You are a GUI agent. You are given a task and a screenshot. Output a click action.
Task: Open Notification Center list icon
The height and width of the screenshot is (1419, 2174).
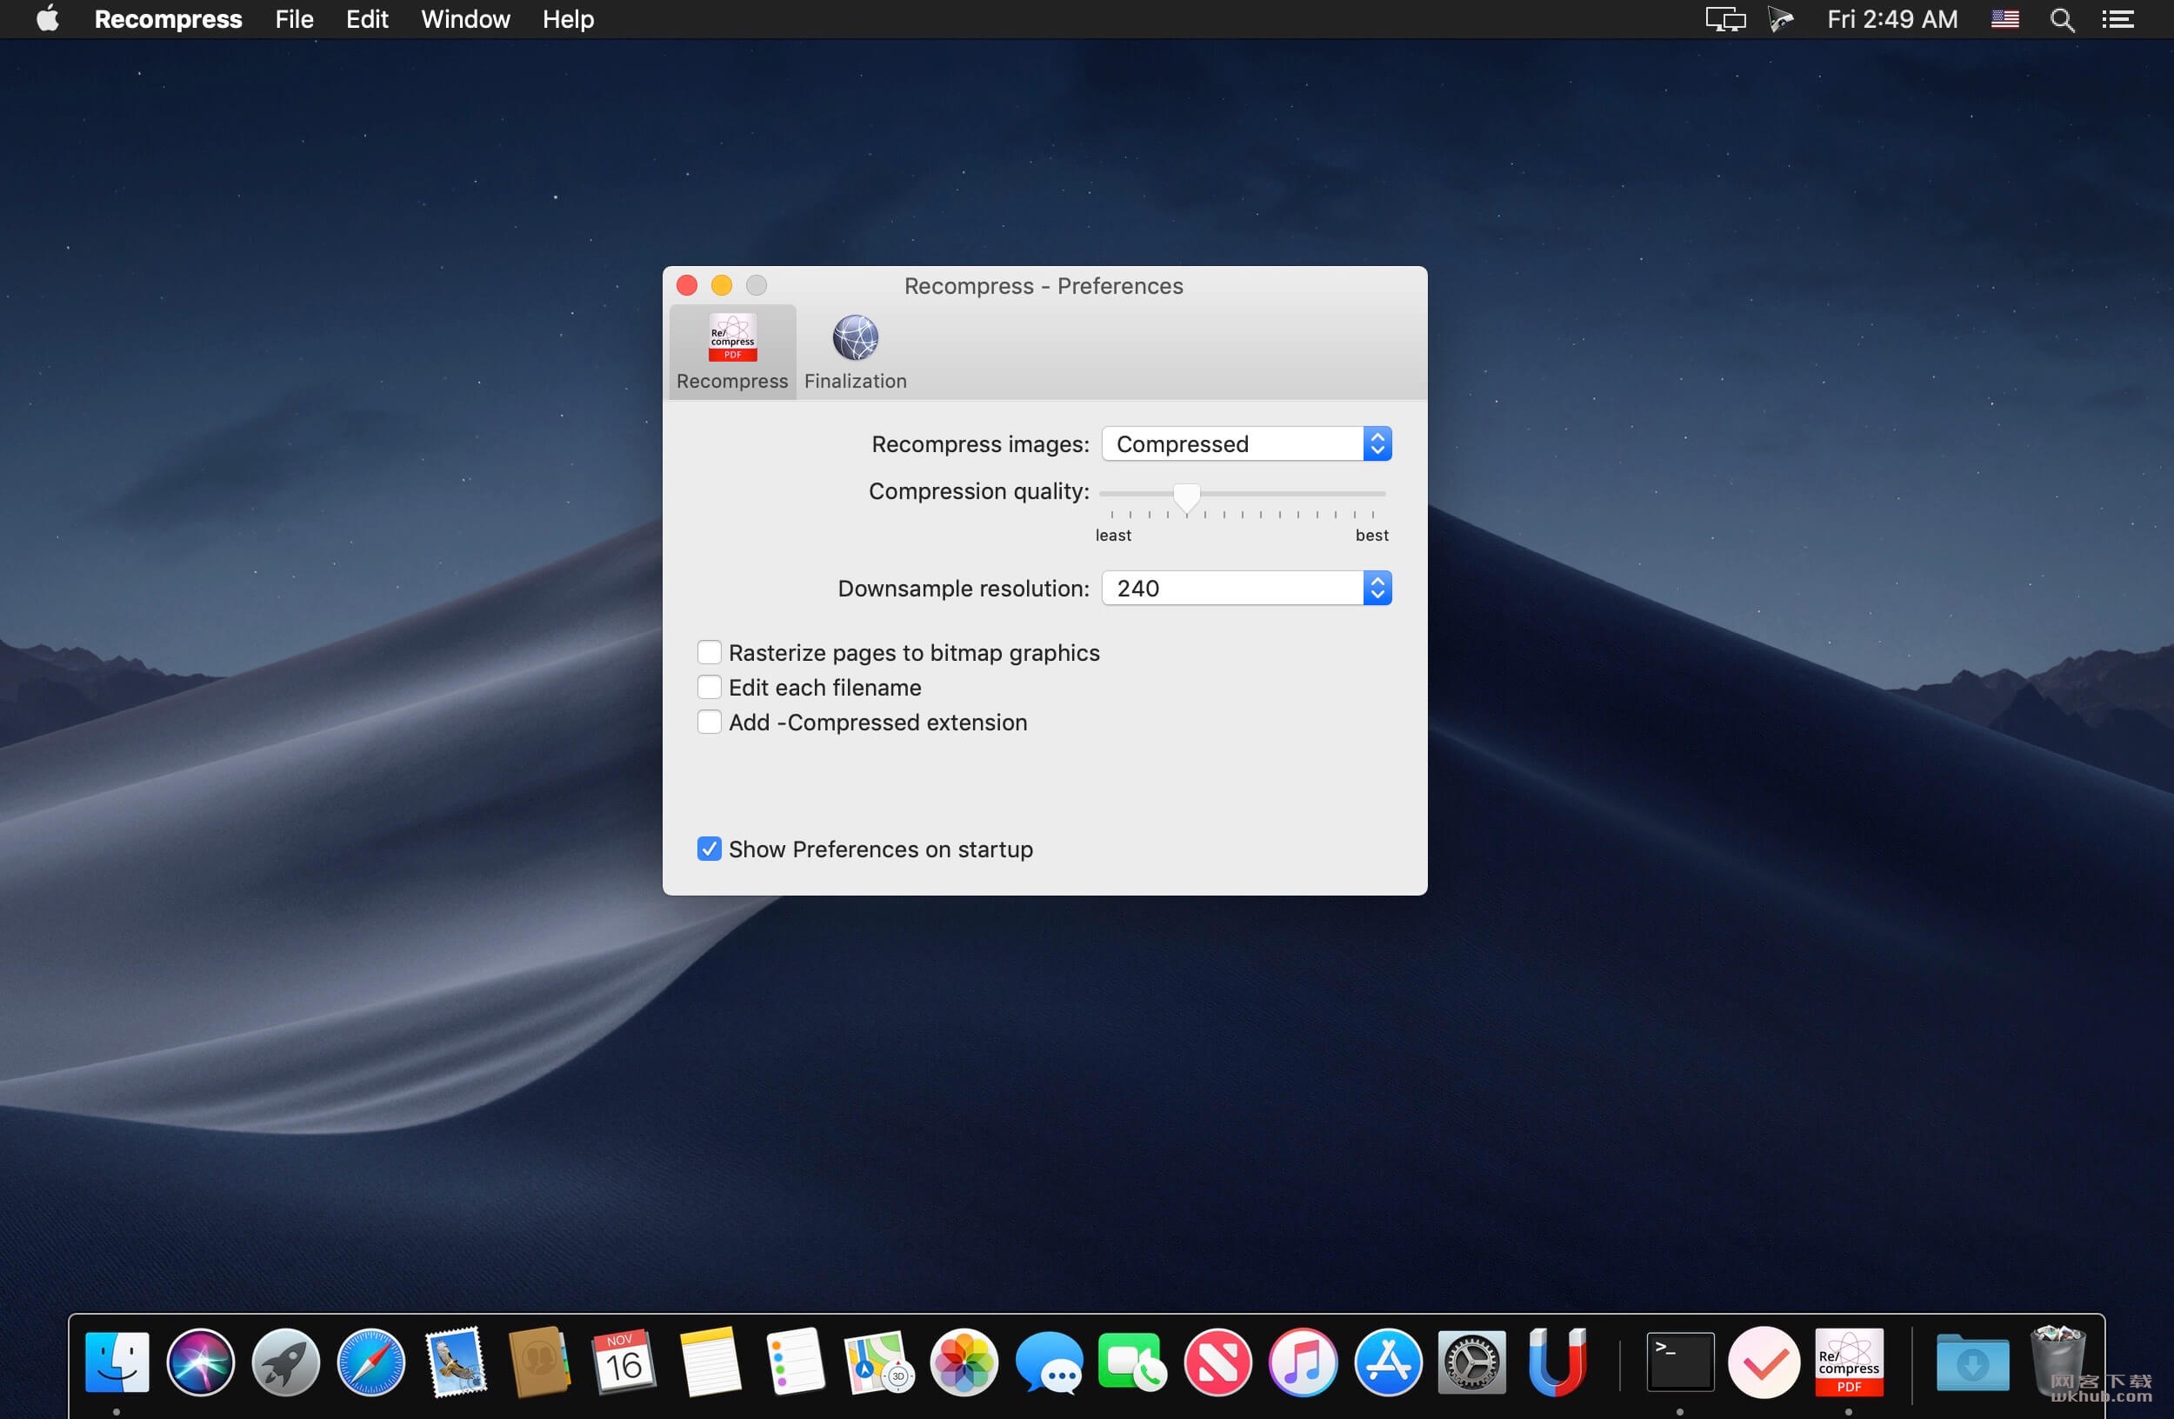tap(2117, 19)
